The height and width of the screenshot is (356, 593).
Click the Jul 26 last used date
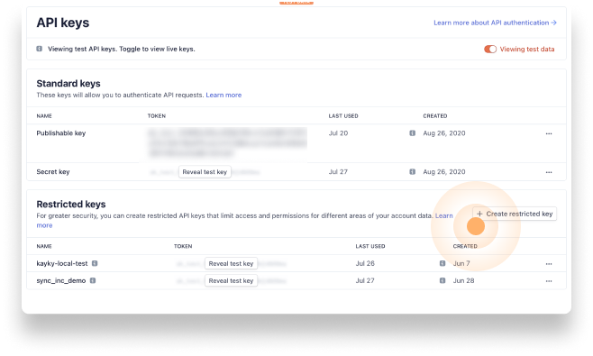(365, 263)
